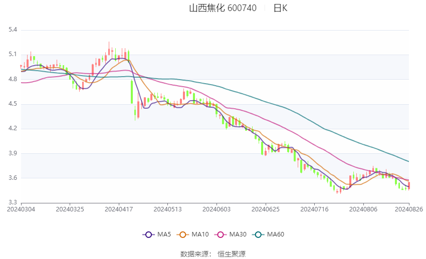This screenshot has width=426, height=259.
Task: Toggle the MA5 legend series
Action: pos(157,234)
